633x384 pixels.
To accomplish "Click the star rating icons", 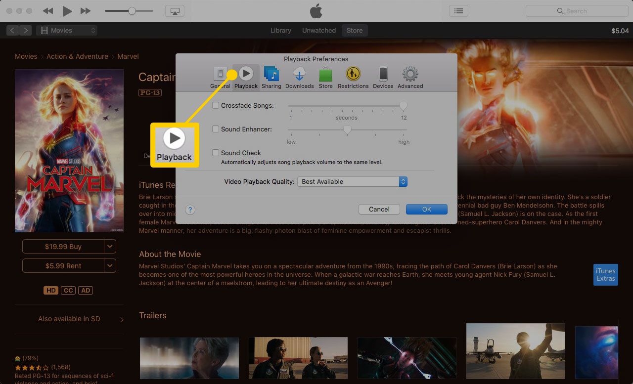I will 32,367.
